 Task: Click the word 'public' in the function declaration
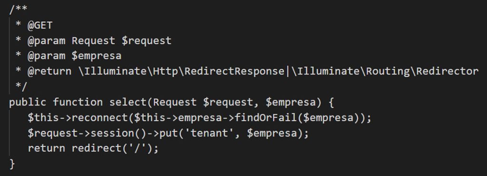(x=28, y=102)
